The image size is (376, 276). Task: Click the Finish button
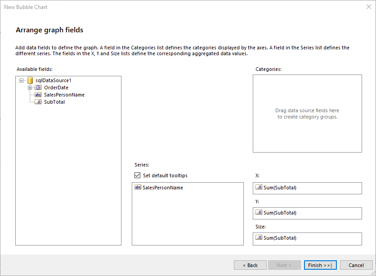point(320,265)
